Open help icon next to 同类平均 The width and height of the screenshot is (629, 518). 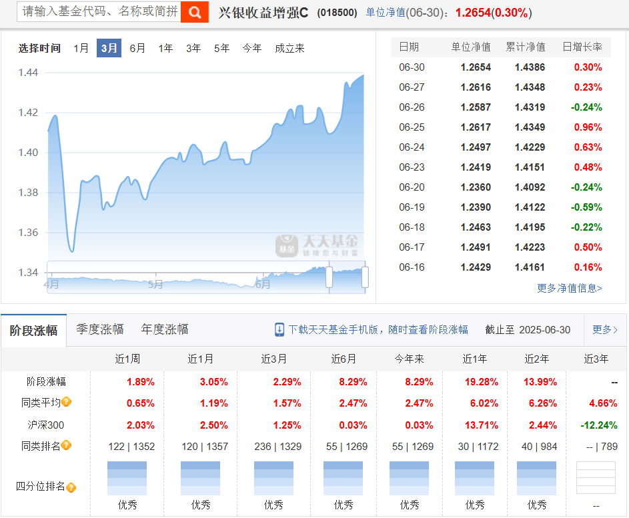point(67,402)
